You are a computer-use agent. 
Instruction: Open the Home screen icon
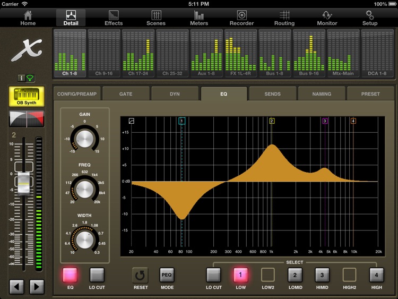pyautogui.click(x=28, y=18)
